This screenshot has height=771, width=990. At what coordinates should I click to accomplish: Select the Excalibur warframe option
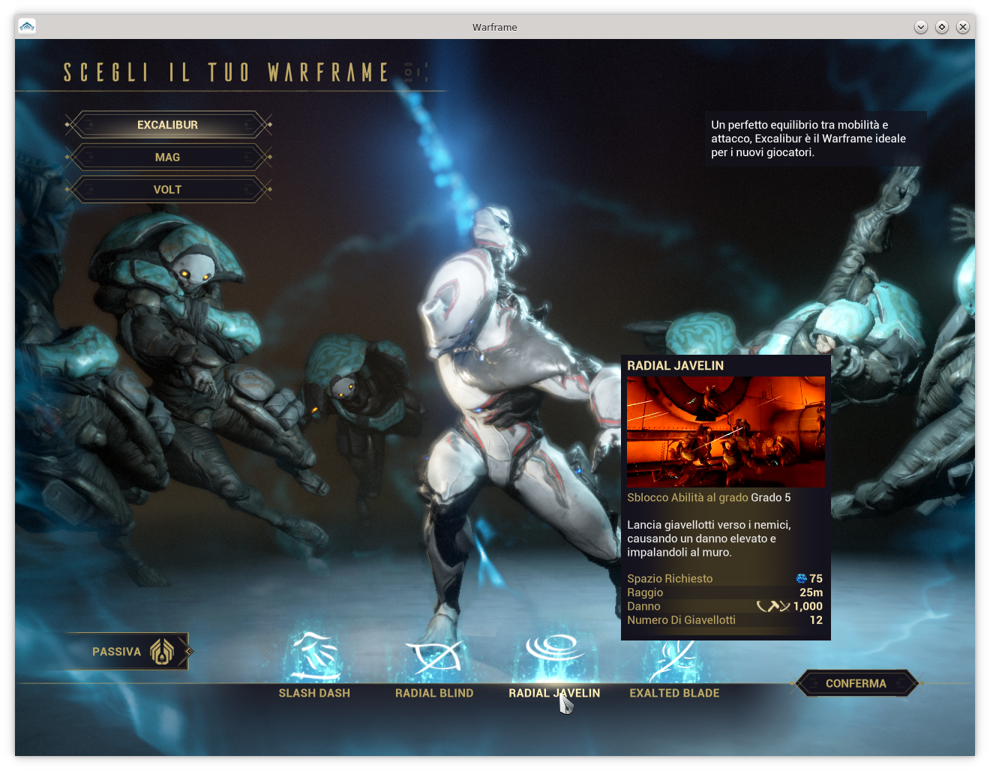(x=168, y=124)
